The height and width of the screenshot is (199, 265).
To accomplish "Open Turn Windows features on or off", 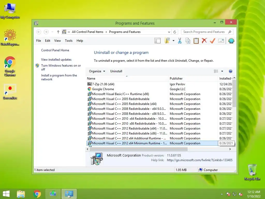I will 61,67.
